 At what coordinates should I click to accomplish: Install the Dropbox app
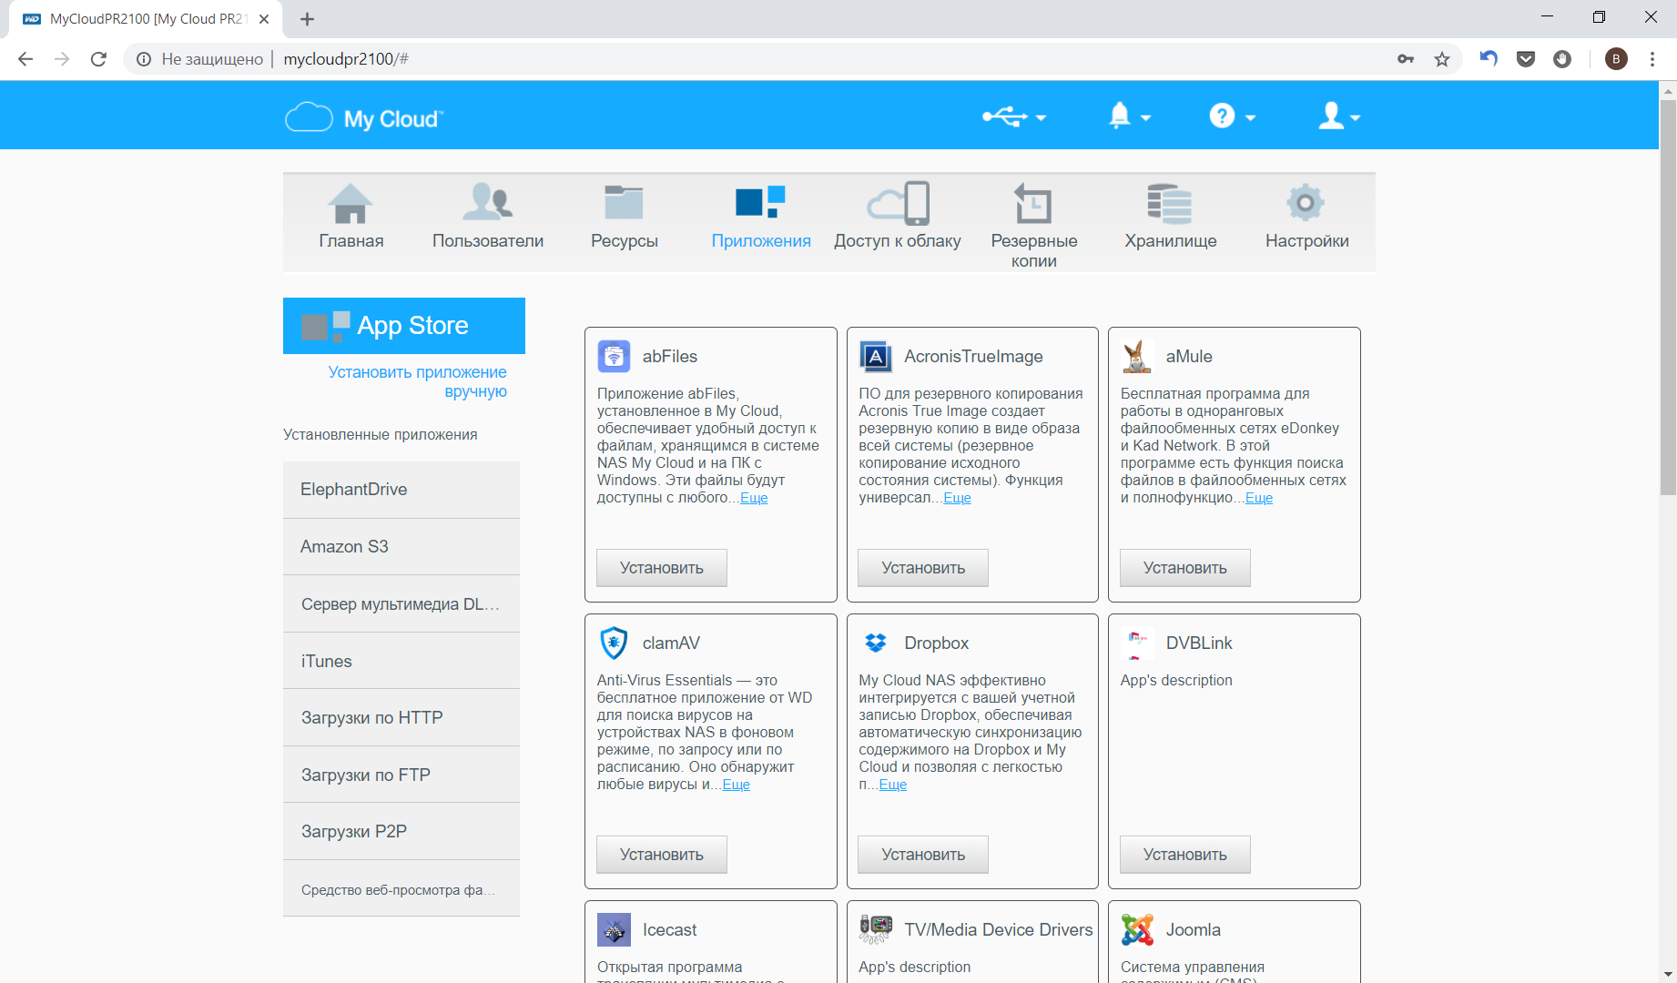[x=923, y=855]
